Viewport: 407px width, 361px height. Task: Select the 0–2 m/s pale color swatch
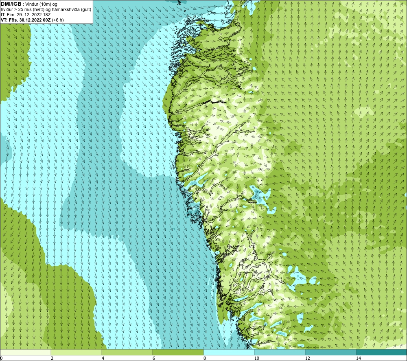25,352
